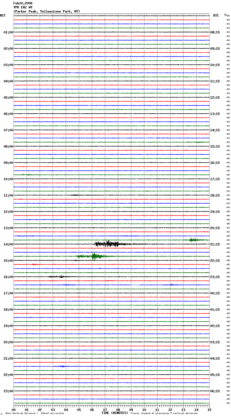Select the 02:00 MST time label
This screenshot has width=231, height=417.
(8, 49)
